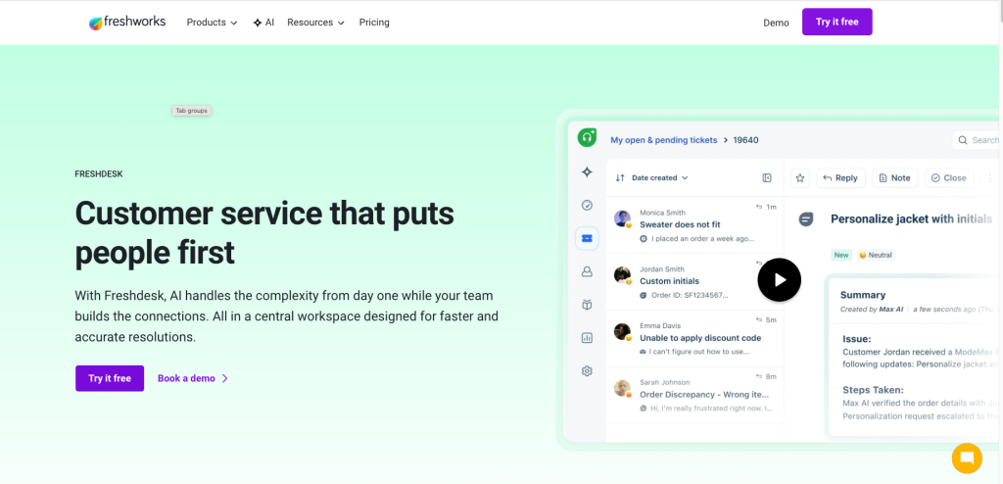
Task: Click the Tab groups tooltip
Action: point(191,111)
